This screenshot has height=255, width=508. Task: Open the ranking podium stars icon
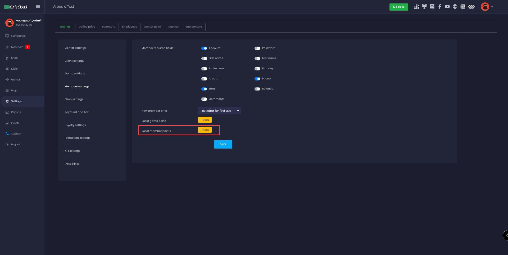pos(417,7)
